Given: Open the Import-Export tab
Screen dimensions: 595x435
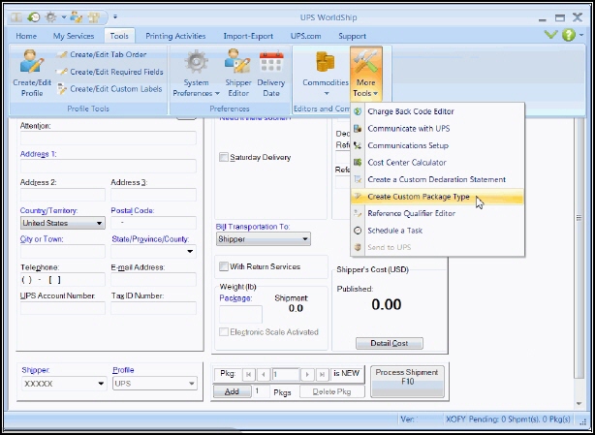Looking at the screenshot, I should 248,36.
